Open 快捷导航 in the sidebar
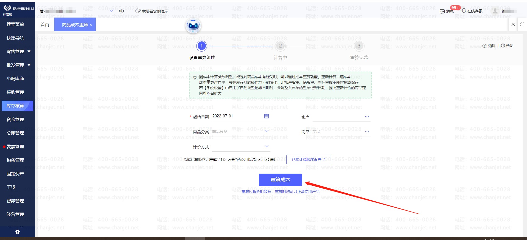The image size is (527, 240). coord(15,38)
